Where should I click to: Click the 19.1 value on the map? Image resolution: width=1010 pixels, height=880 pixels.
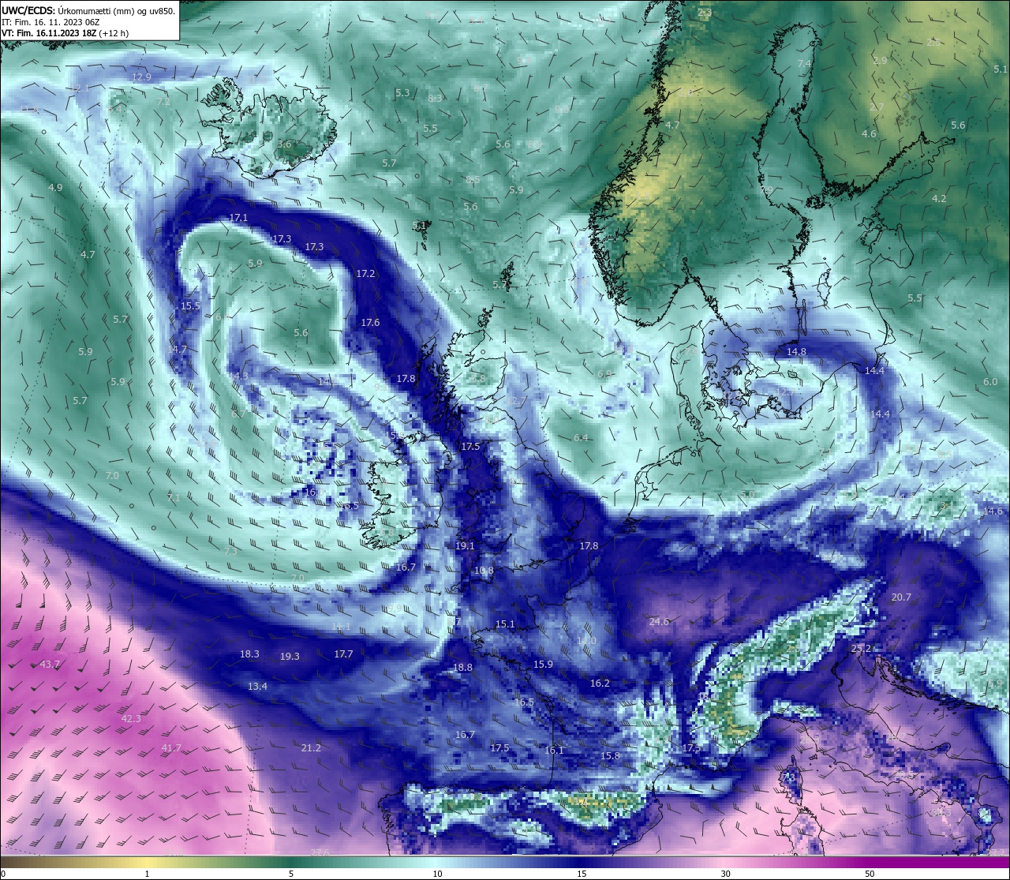pyautogui.click(x=465, y=546)
